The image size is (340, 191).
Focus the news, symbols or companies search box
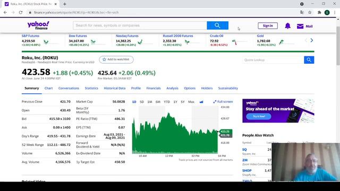[x=140, y=25]
